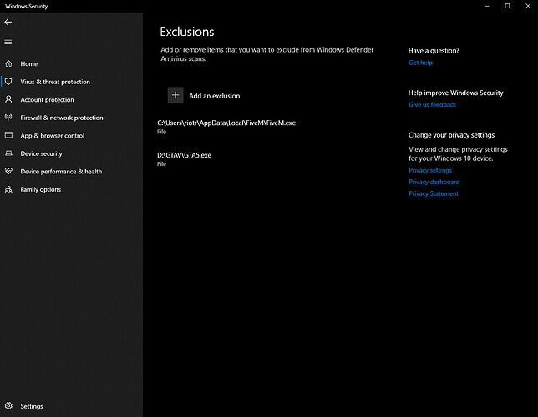
Task: Open the Privacy dashboard link
Action: click(434, 182)
